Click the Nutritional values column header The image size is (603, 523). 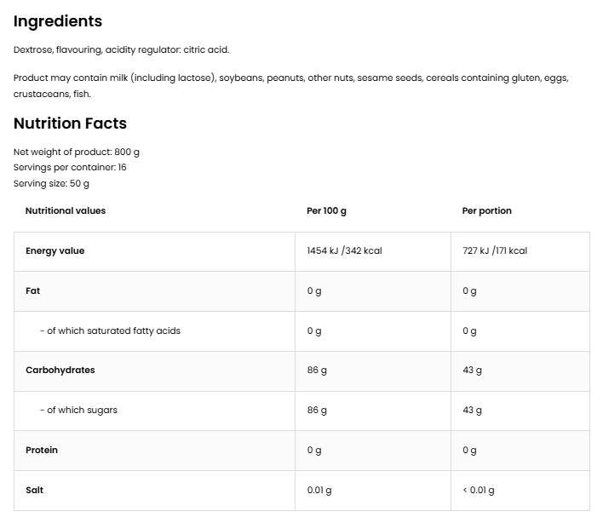pos(66,210)
